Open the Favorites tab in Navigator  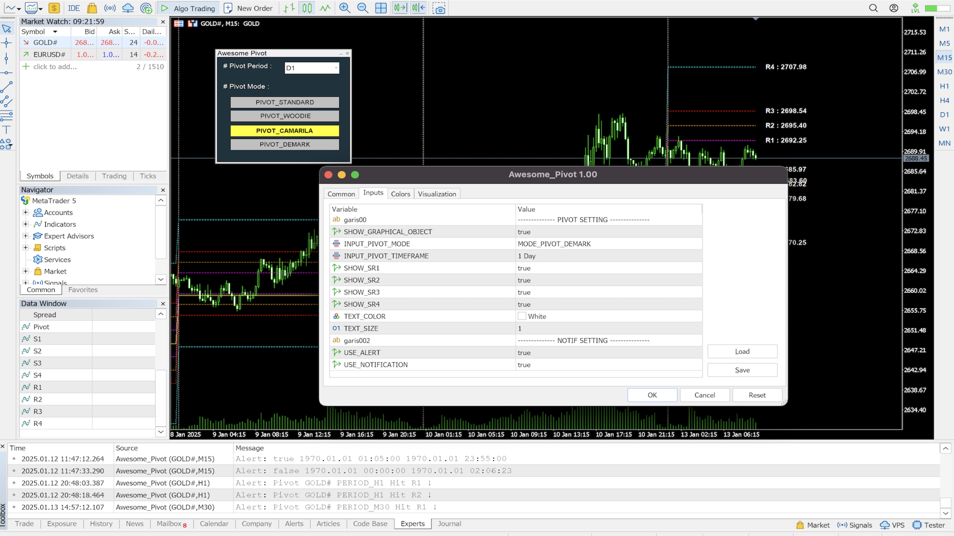point(83,290)
